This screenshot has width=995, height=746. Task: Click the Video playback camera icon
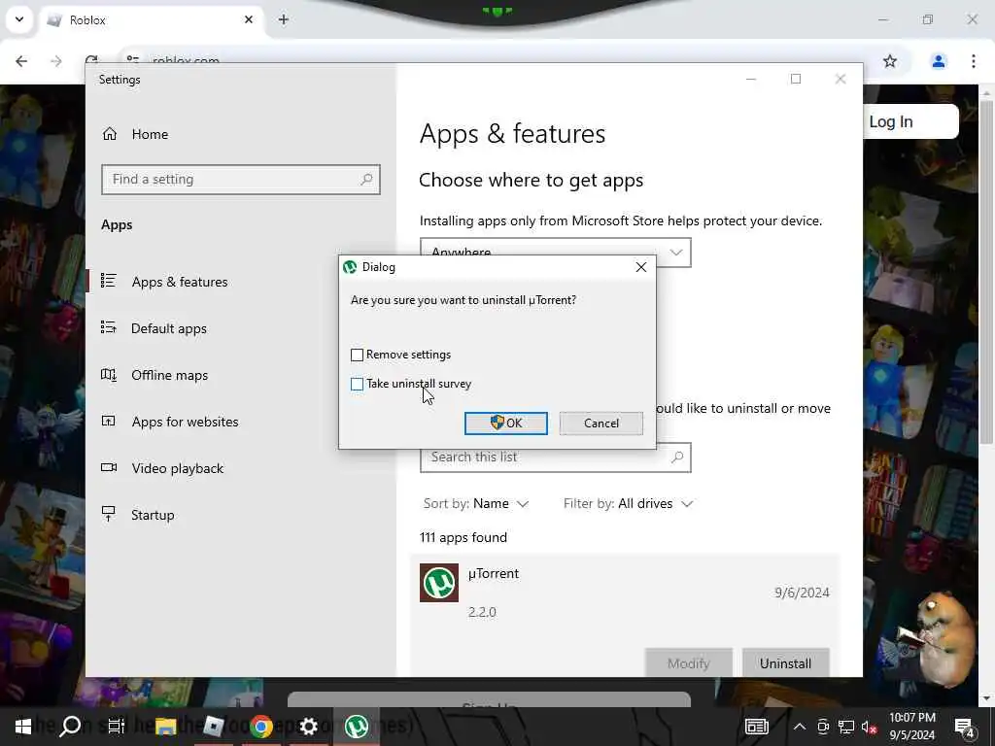click(x=109, y=467)
